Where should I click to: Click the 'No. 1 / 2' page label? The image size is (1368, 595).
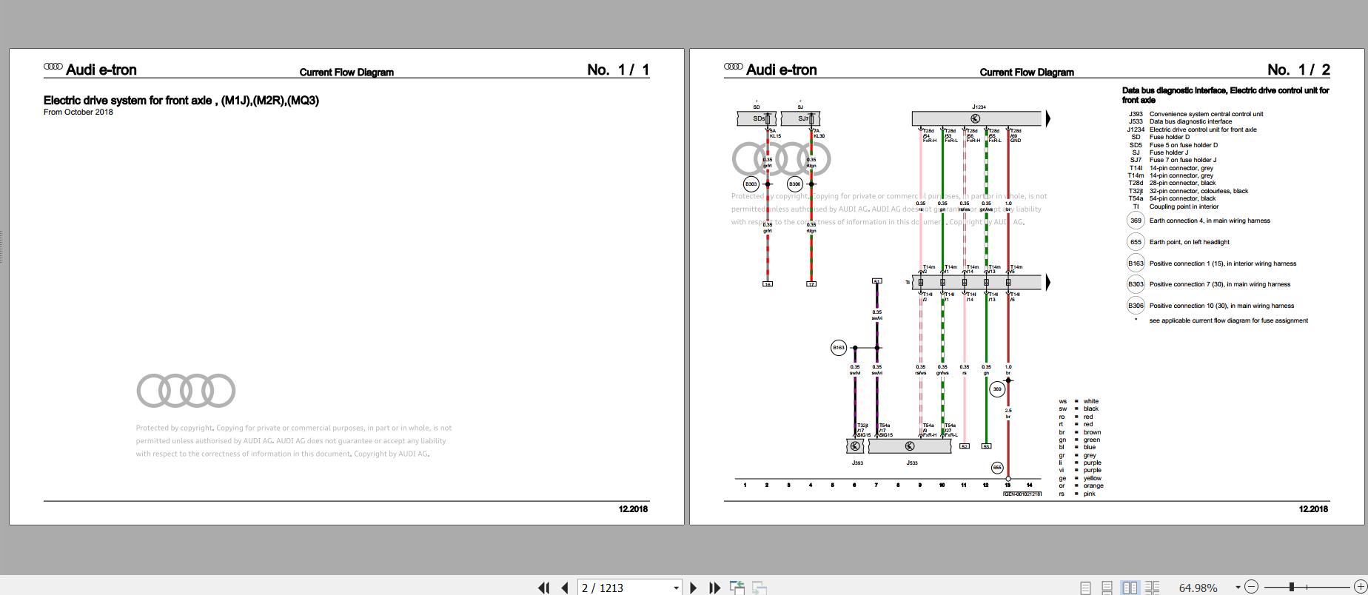pos(1298,70)
